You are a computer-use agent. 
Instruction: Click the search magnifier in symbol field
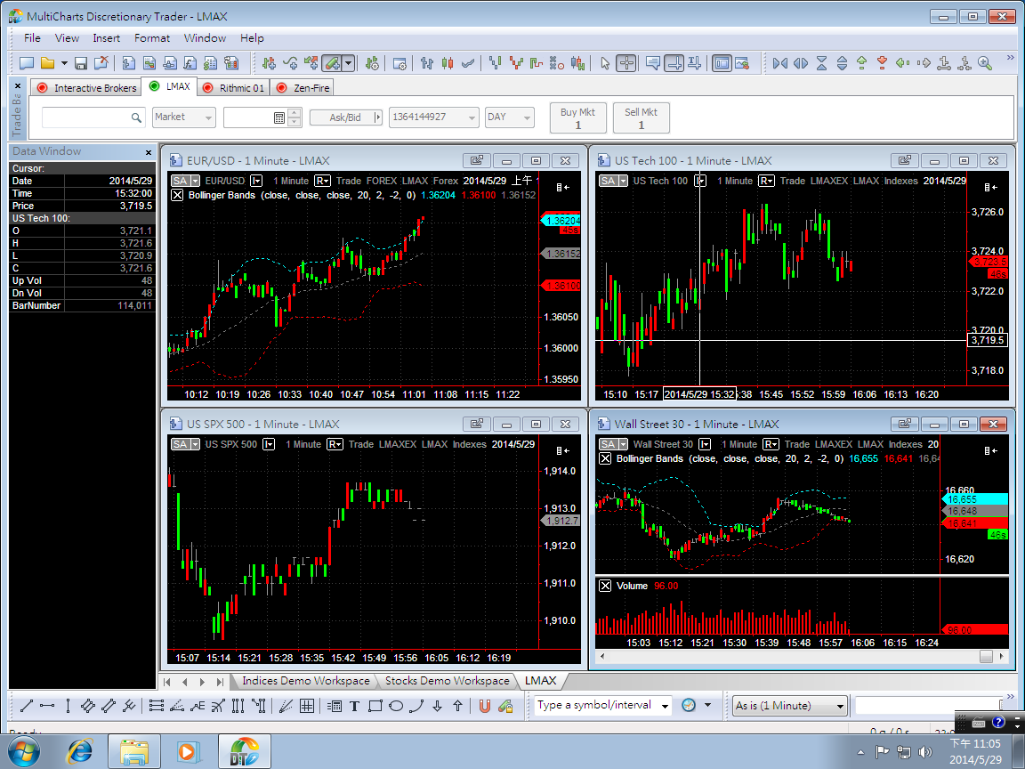[x=136, y=117]
